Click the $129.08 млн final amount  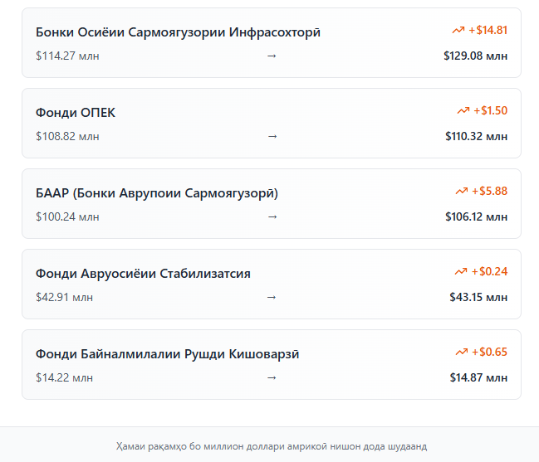475,56
